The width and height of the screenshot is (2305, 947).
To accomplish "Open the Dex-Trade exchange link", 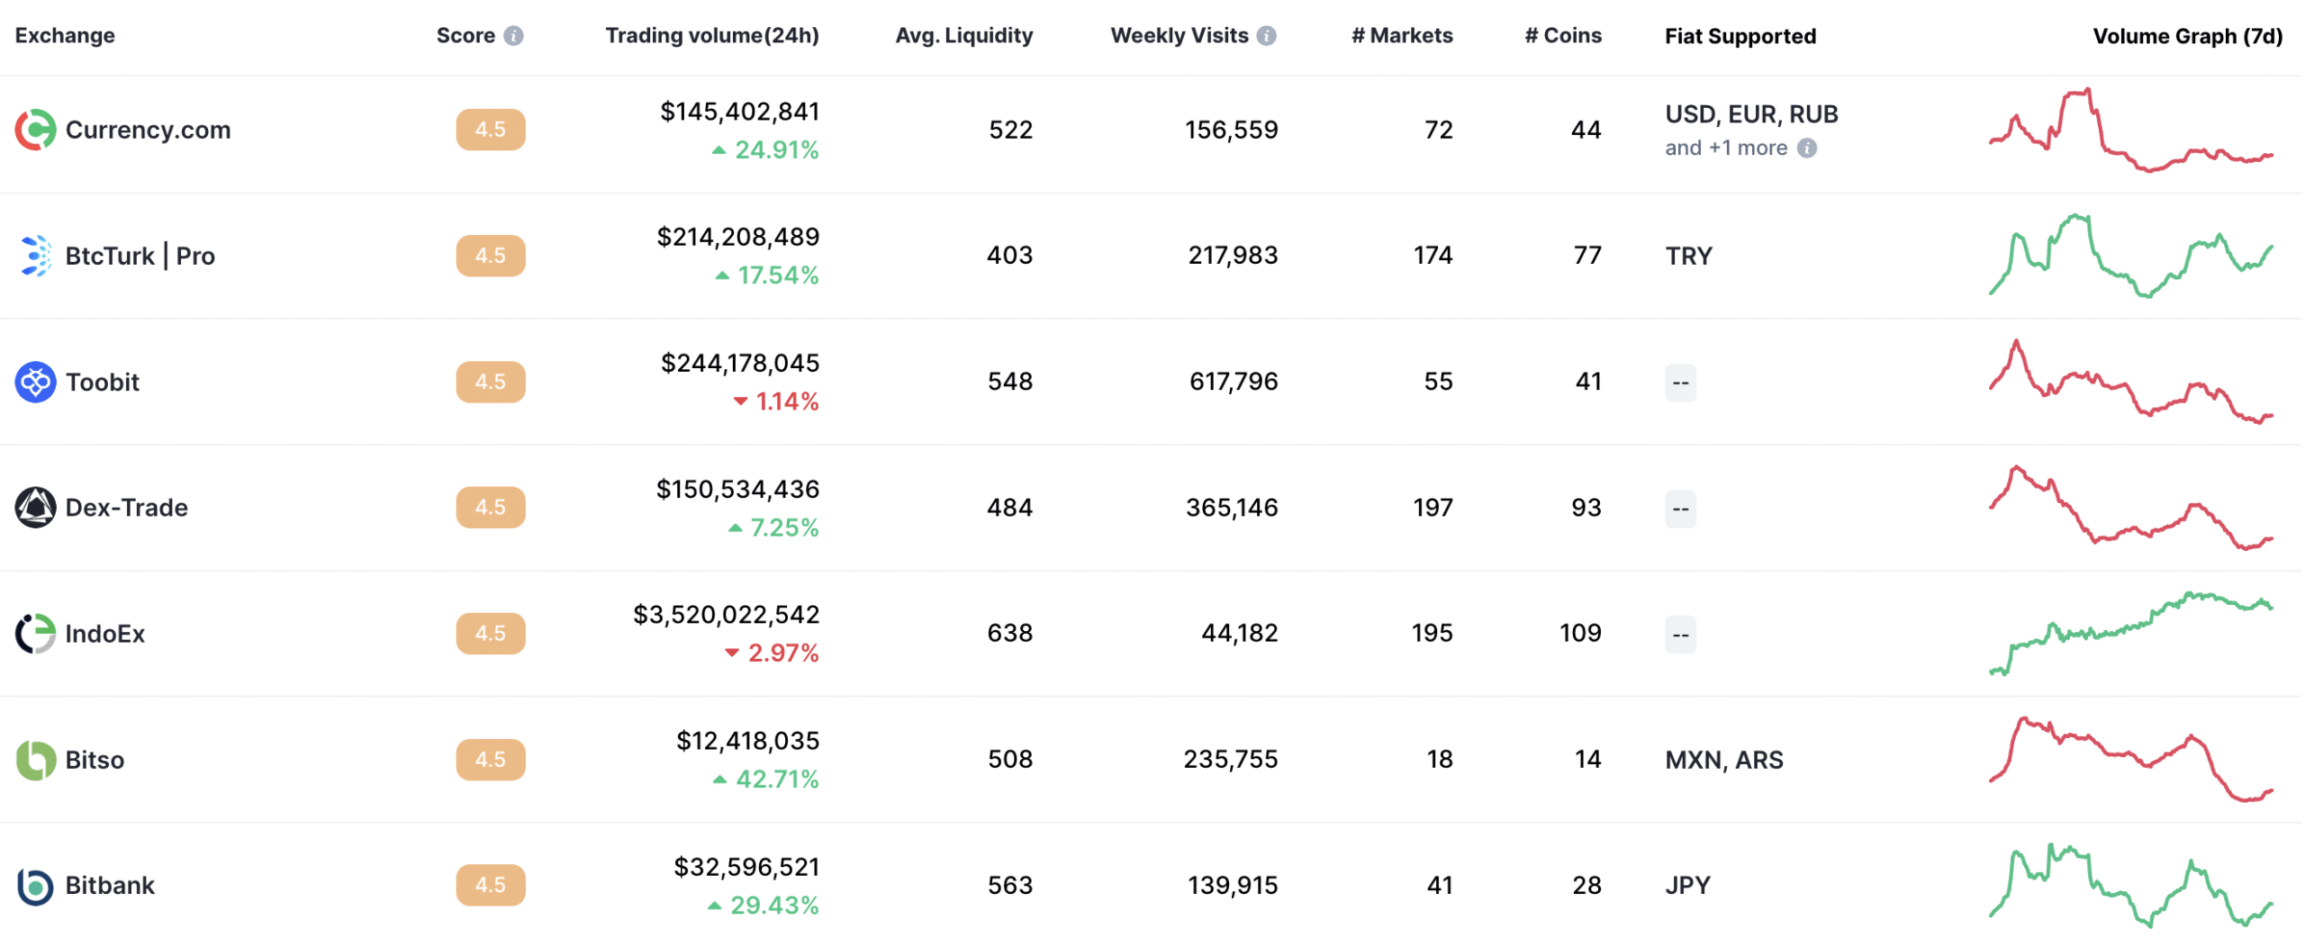I will [126, 508].
